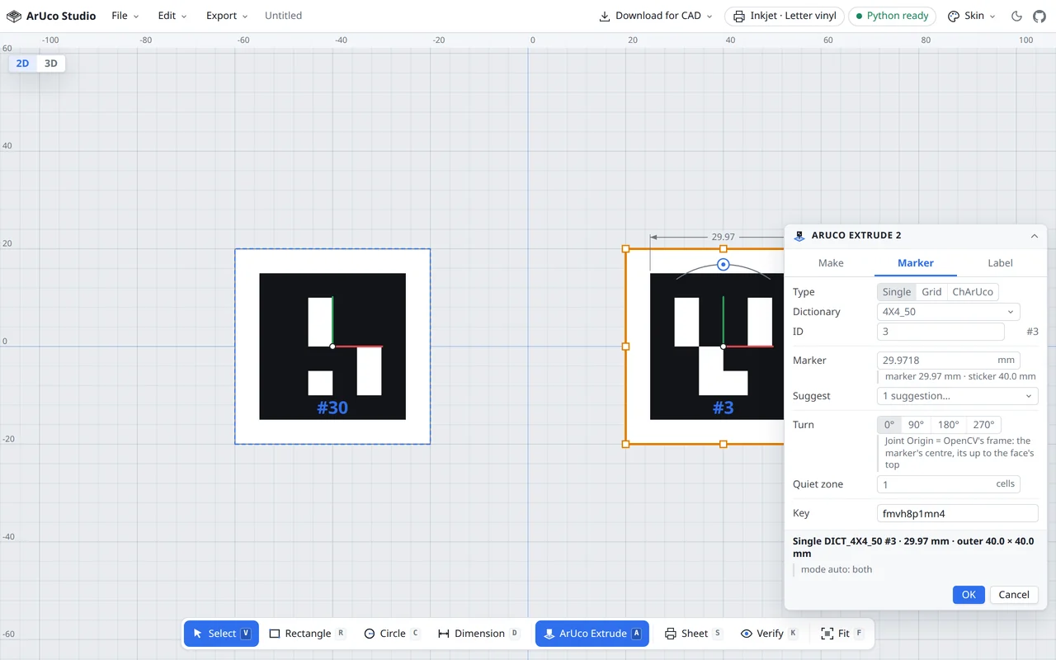This screenshot has width=1056, height=660.
Task: Open the Skin dropdown
Action: point(972,16)
